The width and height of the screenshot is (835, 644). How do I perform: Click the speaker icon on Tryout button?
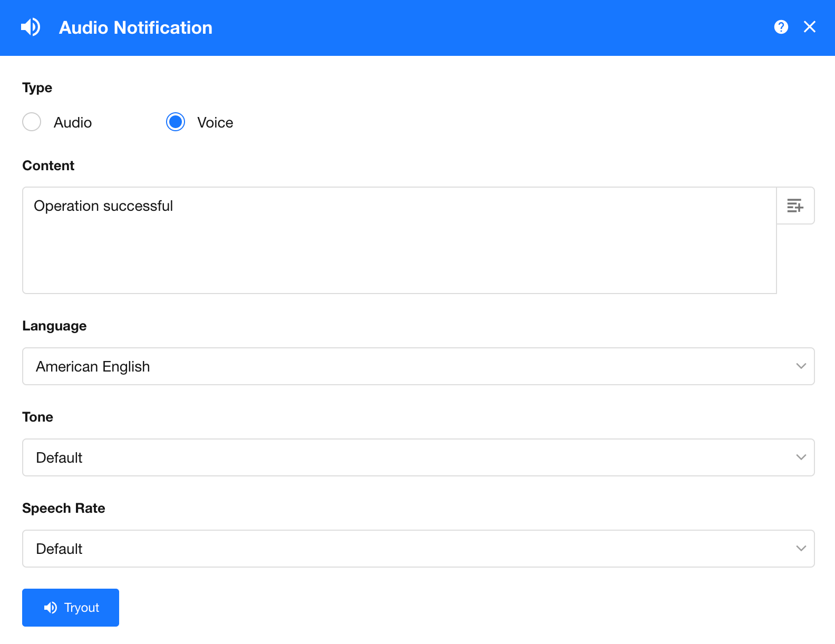(51, 608)
